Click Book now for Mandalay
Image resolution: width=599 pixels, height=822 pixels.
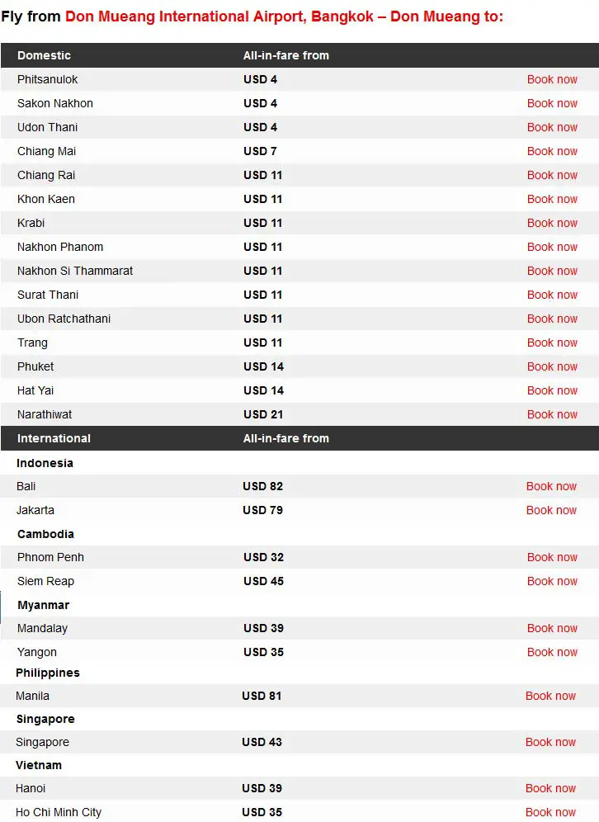tap(552, 629)
